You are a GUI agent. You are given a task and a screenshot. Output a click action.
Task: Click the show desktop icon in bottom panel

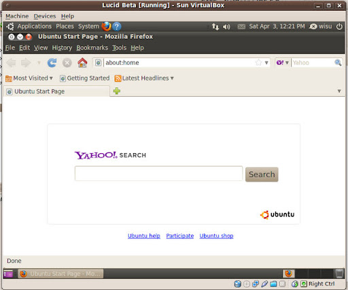point(8,274)
